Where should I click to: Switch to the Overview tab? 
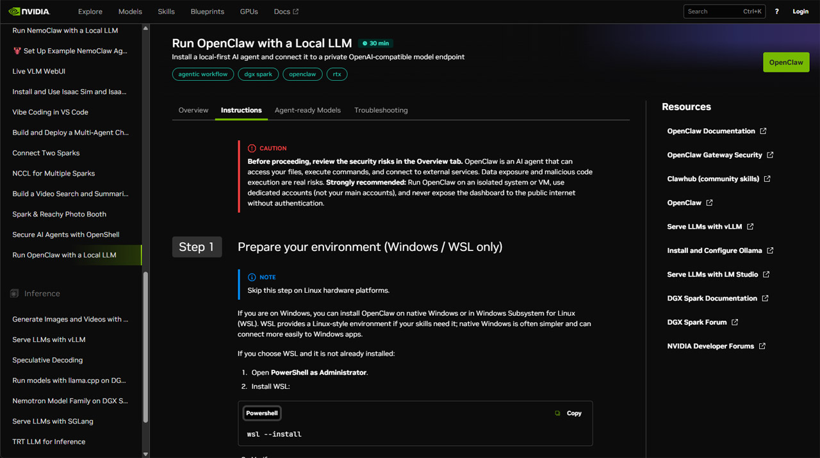[x=193, y=110]
